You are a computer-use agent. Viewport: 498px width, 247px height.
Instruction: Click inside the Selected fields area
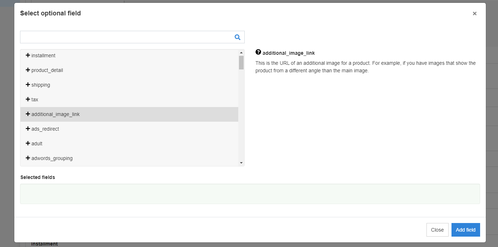coord(250,194)
